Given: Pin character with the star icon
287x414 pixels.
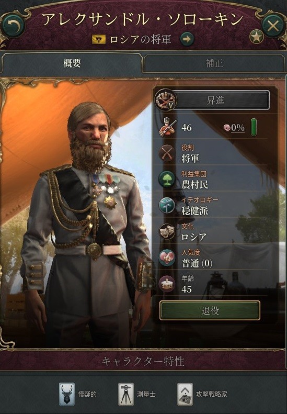Looking at the screenshot, I should 256,37.
